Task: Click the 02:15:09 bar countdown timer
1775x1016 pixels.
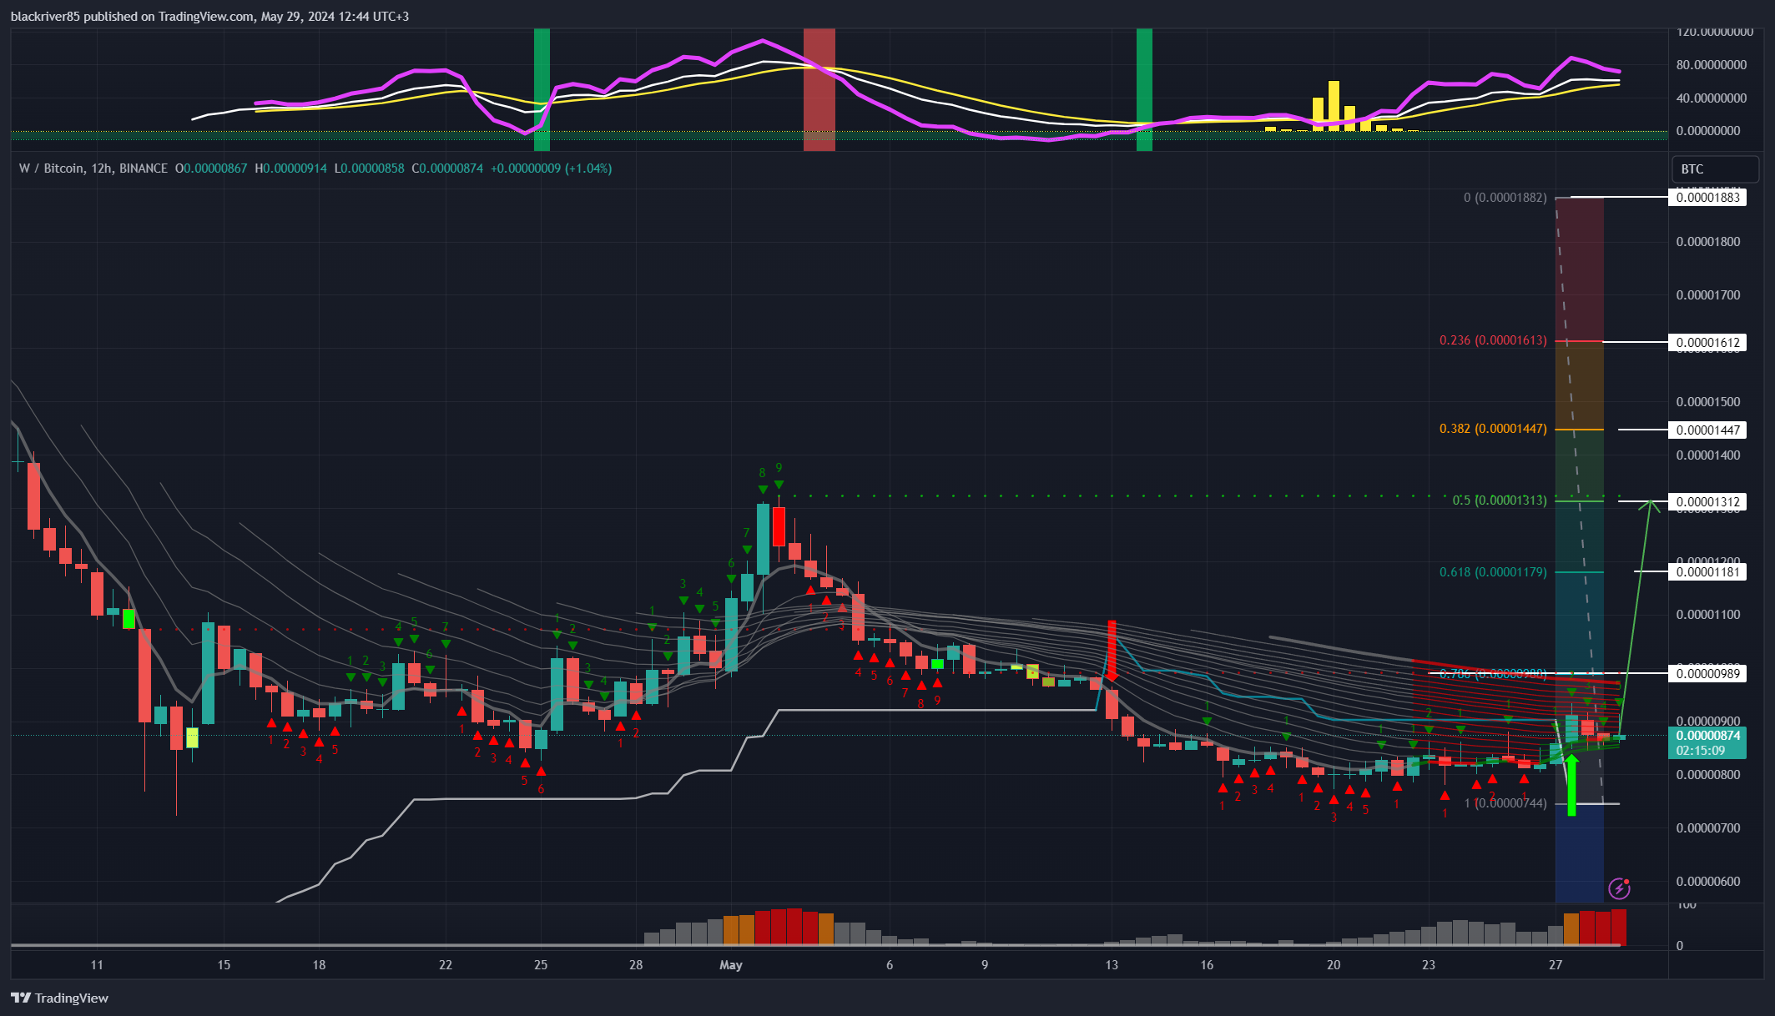Action: [x=1701, y=751]
